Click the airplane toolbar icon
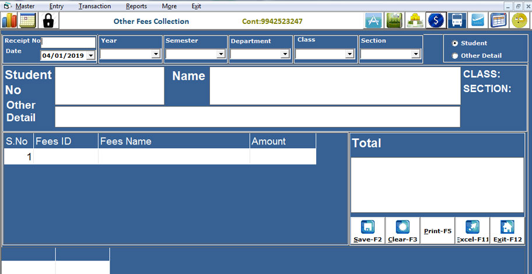The image size is (532, 274). (478, 20)
